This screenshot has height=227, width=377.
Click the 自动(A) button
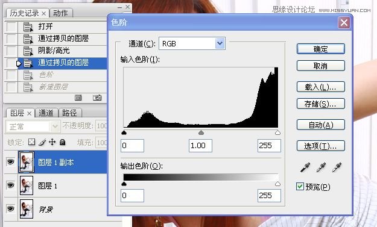tap(321, 125)
